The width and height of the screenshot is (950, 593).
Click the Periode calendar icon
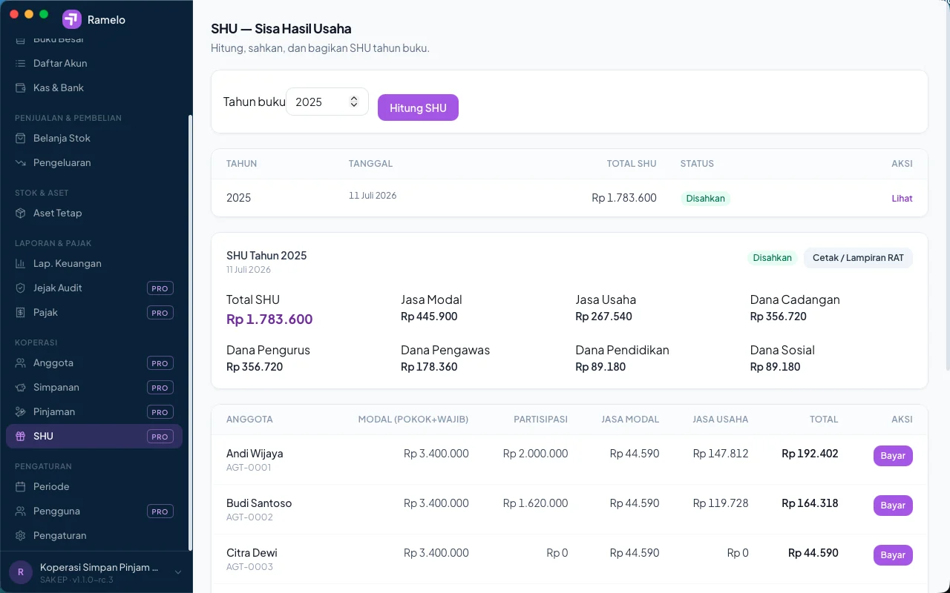[21, 486]
